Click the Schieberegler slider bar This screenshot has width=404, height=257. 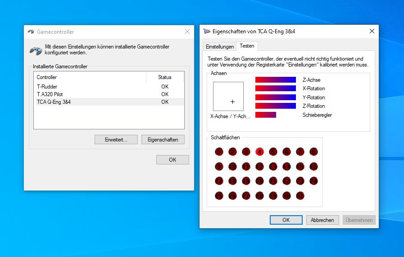click(x=266, y=115)
